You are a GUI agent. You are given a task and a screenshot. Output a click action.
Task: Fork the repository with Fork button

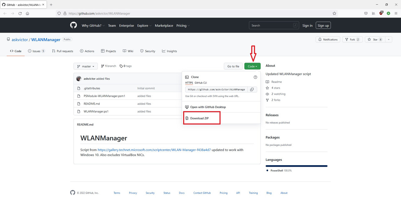pyautogui.click(x=352, y=39)
